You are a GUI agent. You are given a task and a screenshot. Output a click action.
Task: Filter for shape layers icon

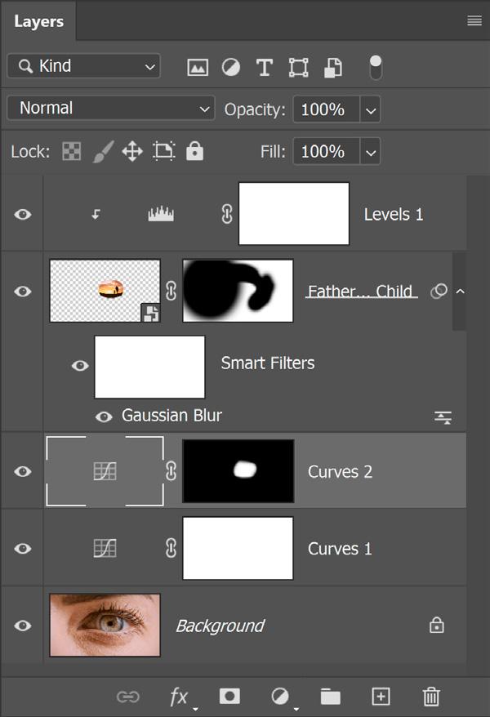click(x=298, y=67)
